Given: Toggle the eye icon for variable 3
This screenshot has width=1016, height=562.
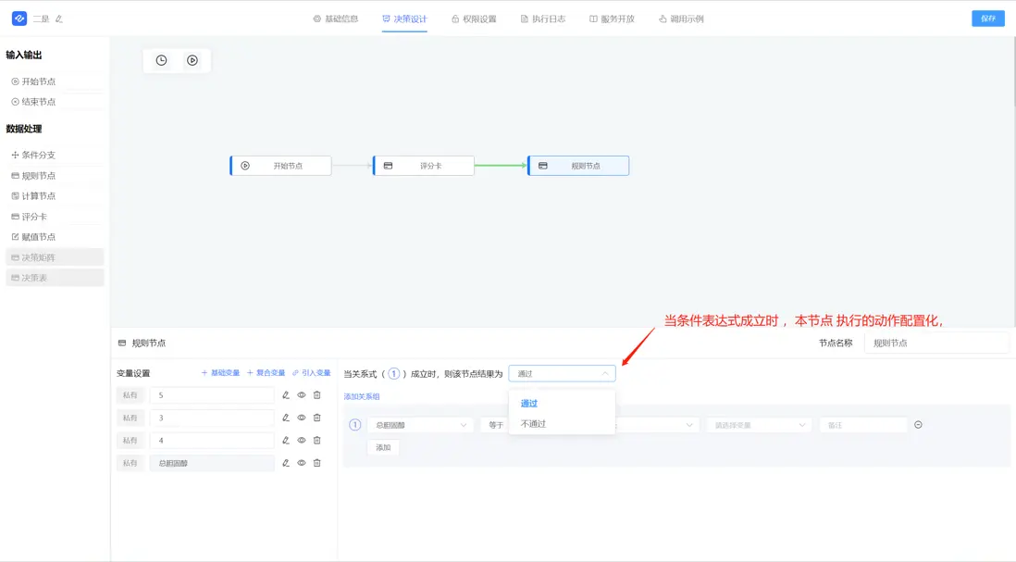Looking at the screenshot, I should (x=302, y=418).
